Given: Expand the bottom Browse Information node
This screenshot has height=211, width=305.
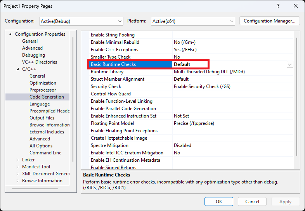Looking at the screenshot, I should click(18, 181).
